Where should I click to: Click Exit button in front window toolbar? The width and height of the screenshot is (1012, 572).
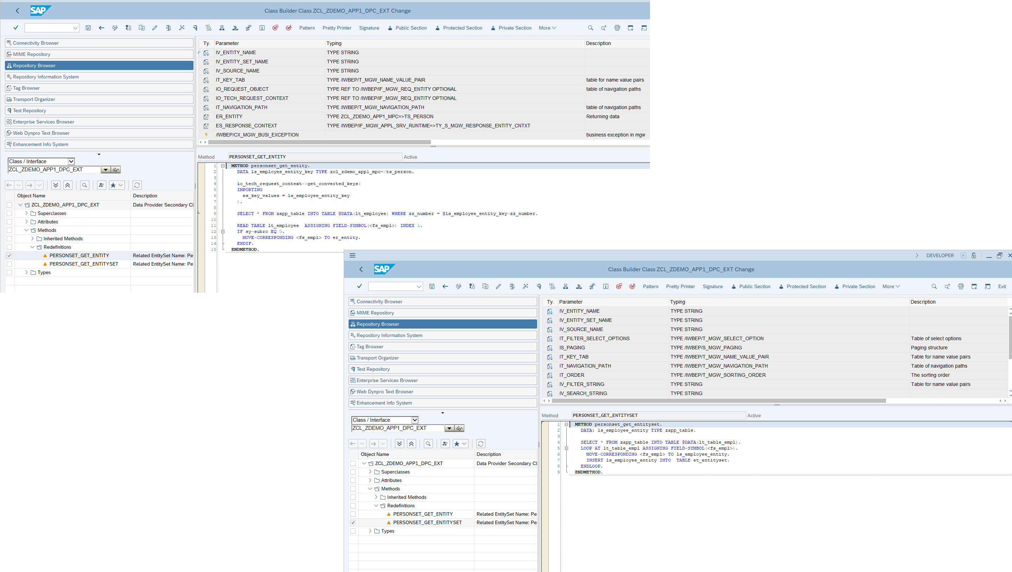coord(1002,286)
